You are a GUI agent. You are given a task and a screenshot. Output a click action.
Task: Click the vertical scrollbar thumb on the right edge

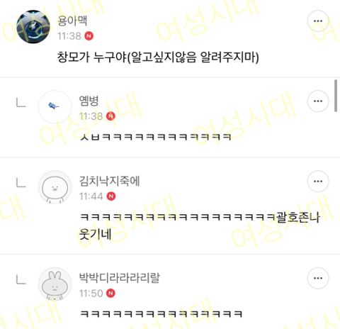[336, 96]
